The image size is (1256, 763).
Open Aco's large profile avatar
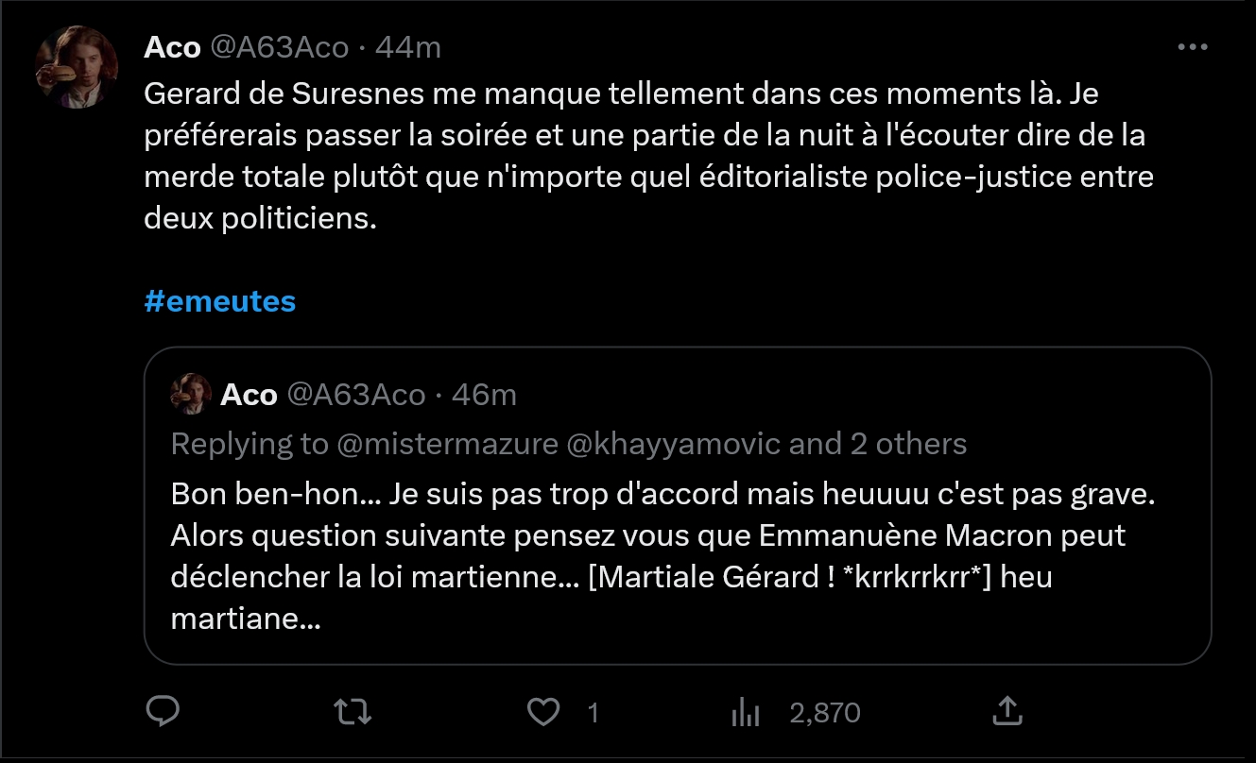pyautogui.click(x=76, y=68)
